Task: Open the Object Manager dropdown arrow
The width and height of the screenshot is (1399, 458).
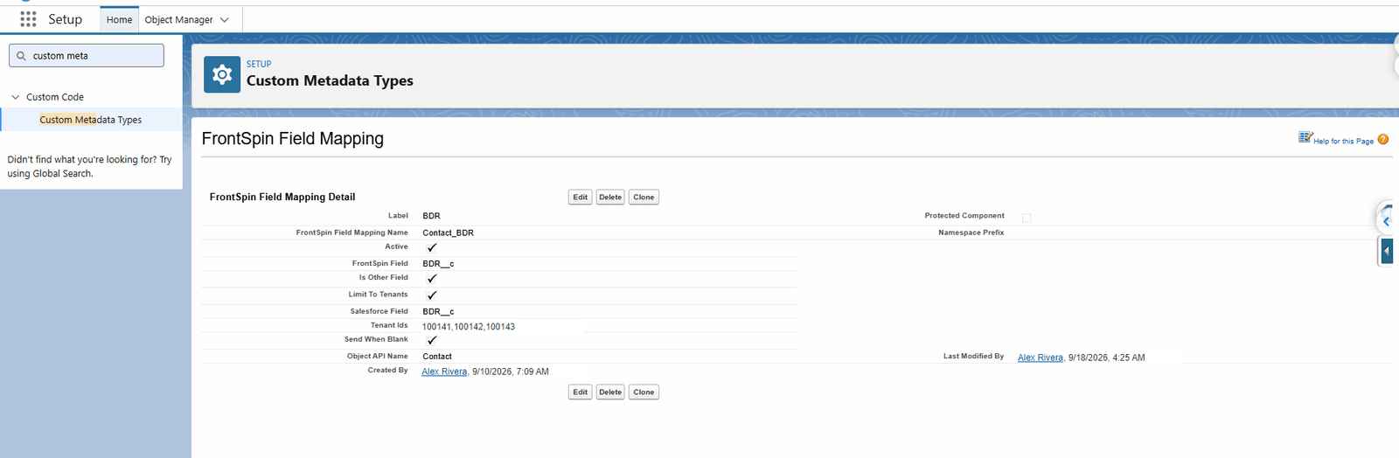Action: tap(225, 20)
